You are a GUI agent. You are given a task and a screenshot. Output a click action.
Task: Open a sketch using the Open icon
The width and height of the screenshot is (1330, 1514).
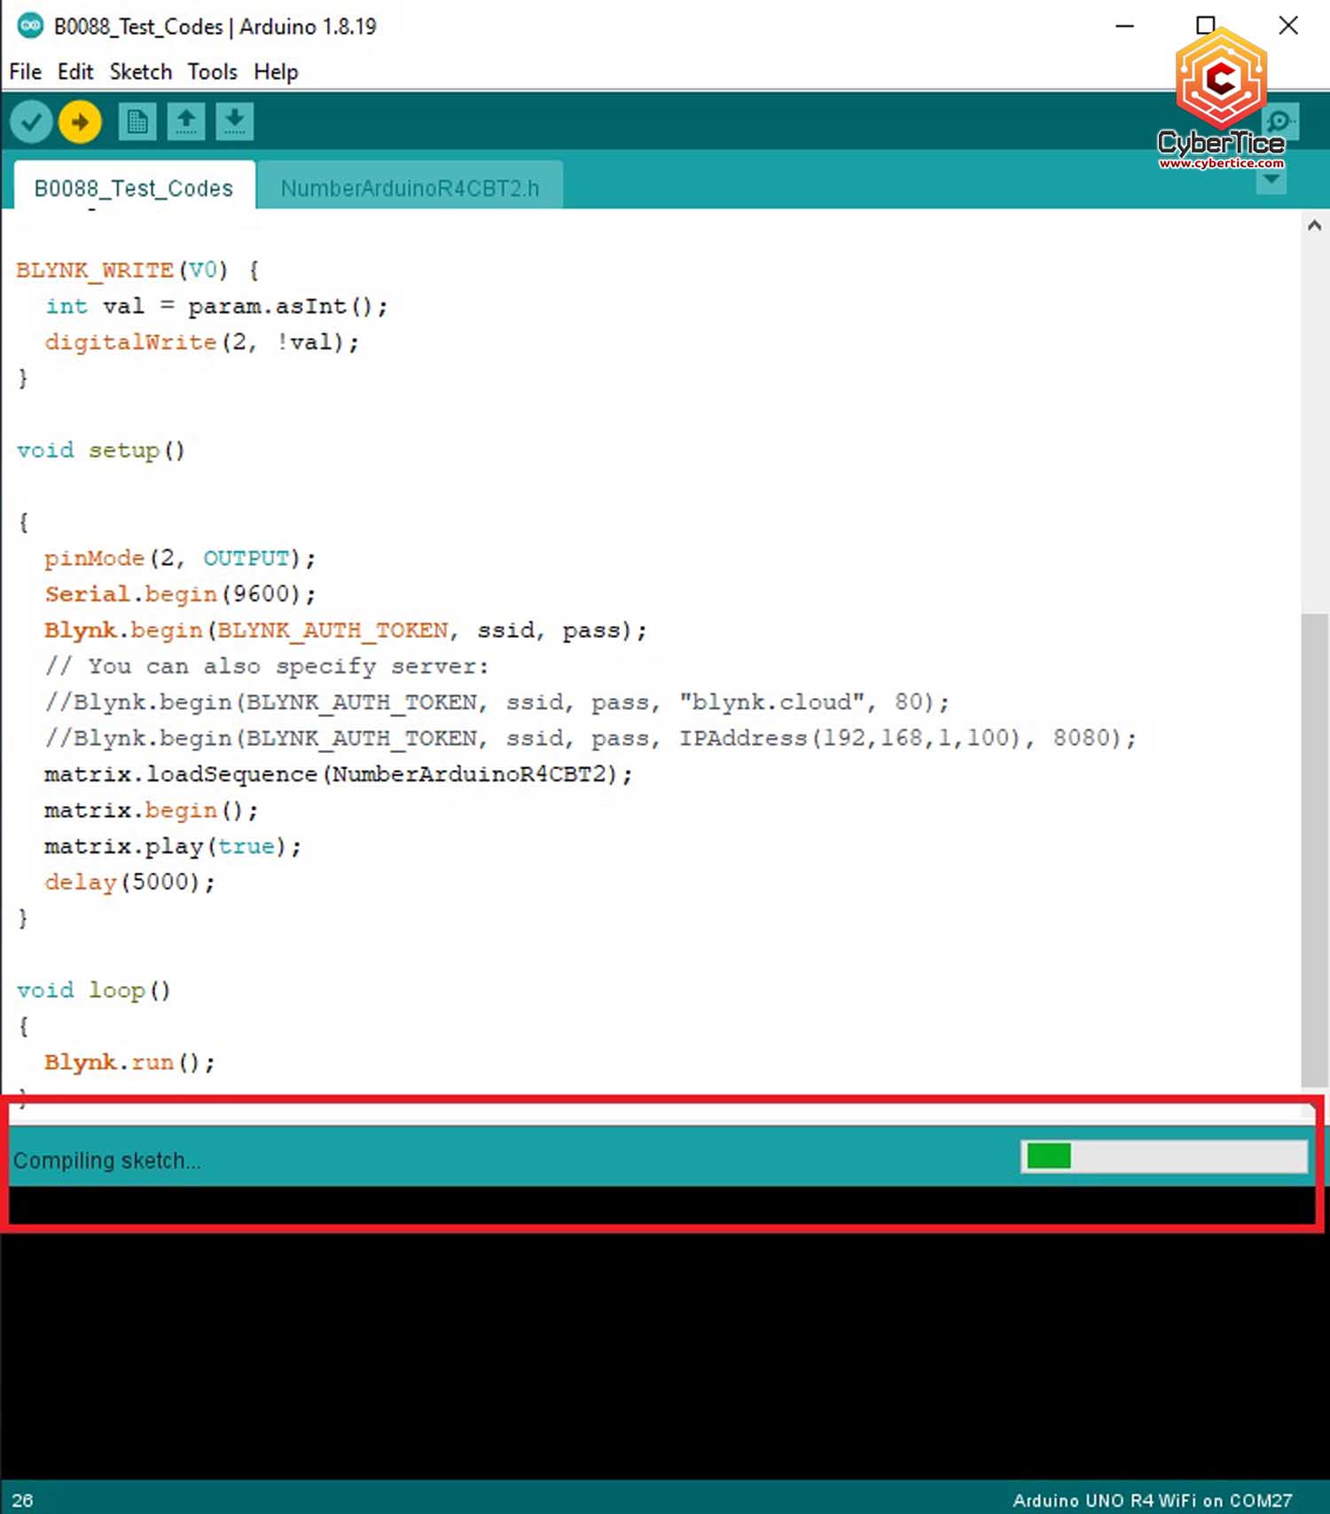point(186,122)
